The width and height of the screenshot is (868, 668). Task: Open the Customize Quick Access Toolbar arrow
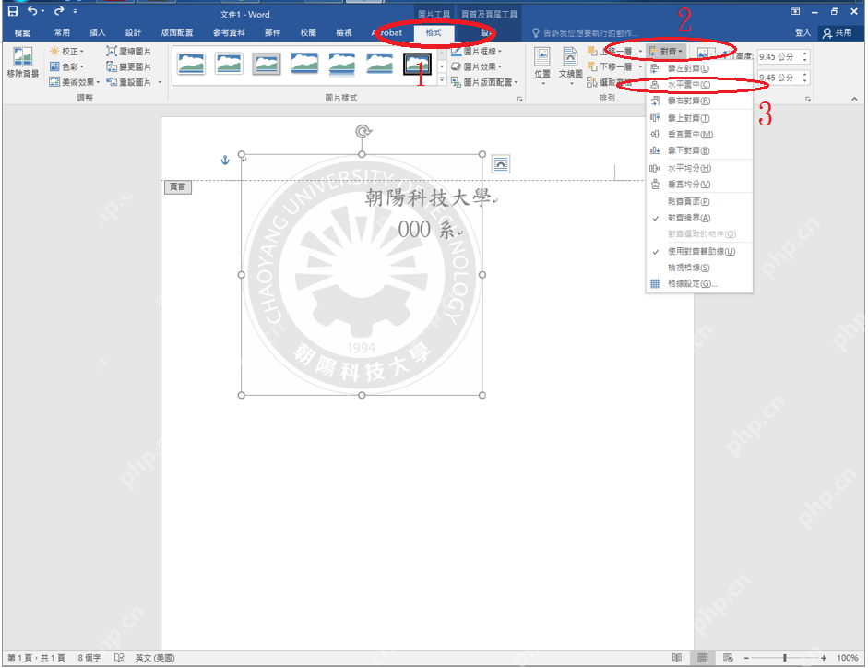point(75,11)
